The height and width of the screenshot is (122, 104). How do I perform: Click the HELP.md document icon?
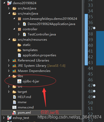tap(14, 97)
